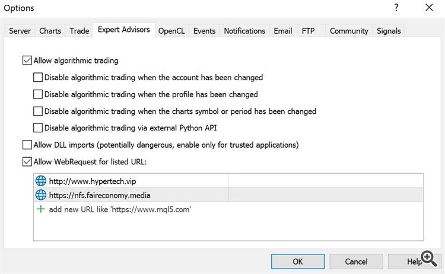Viewport: 445px width, 274px height.
Task: Enable Allow DLL imports checkbox
Action: [x=27, y=144]
